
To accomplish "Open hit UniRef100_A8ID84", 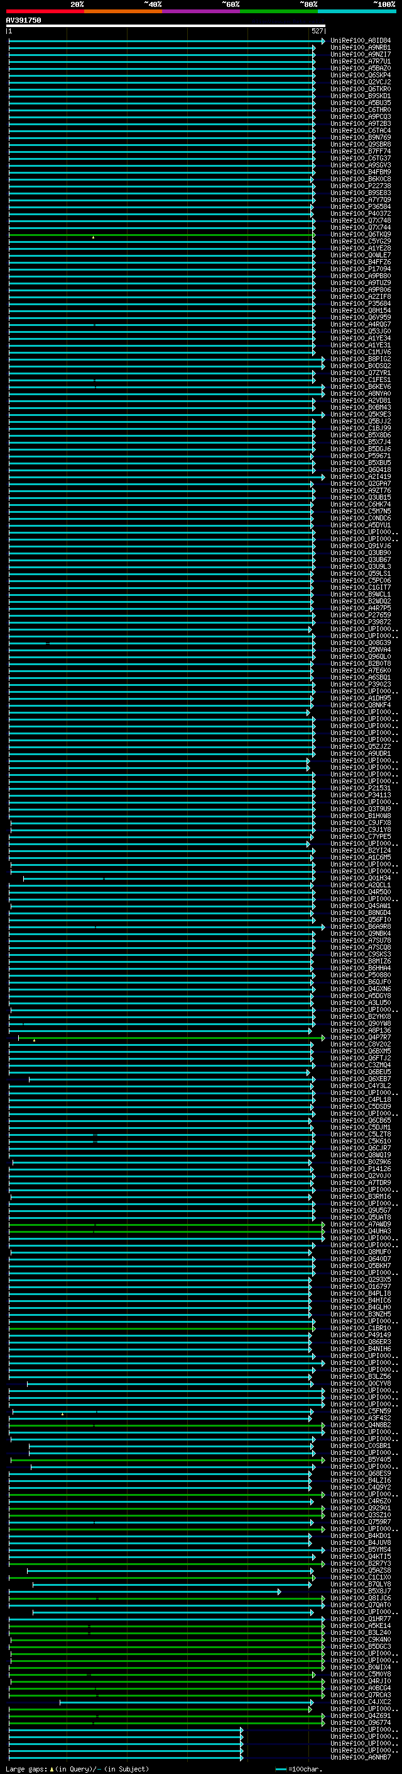I will (361, 41).
